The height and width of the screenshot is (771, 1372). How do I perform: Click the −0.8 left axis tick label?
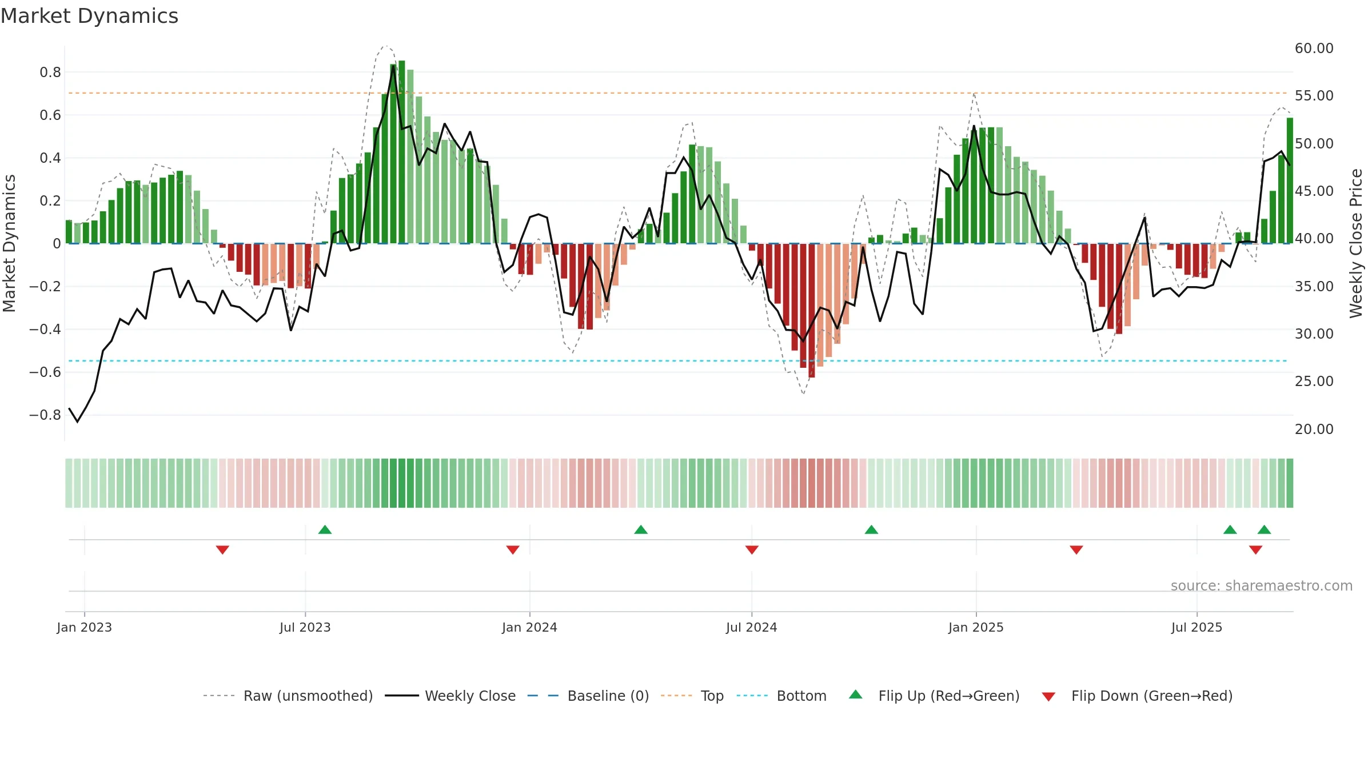click(45, 415)
